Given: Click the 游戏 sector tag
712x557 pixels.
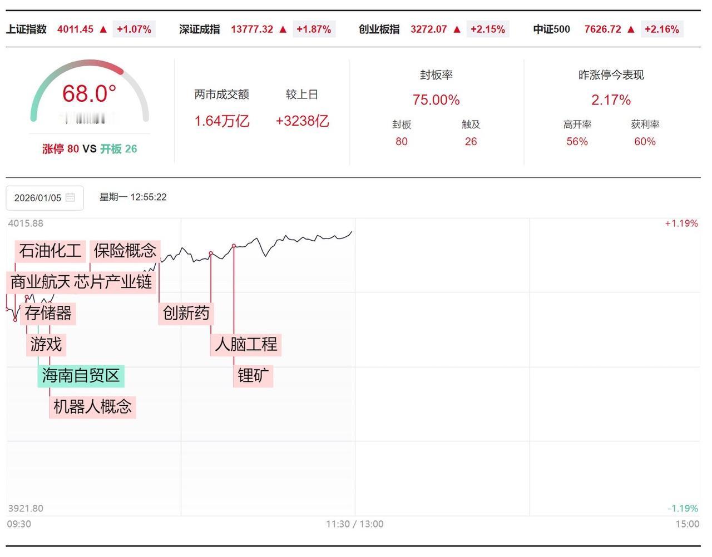Looking at the screenshot, I should point(46,345).
